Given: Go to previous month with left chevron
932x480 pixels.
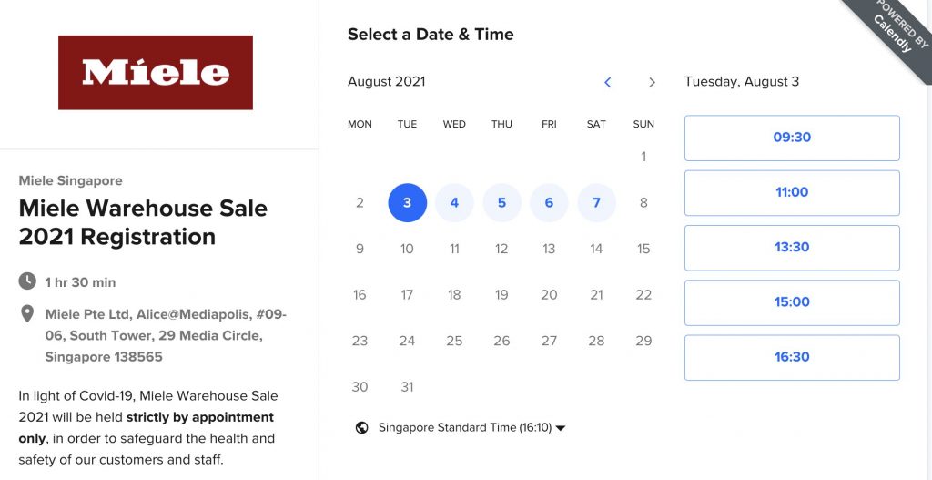Looking at the screenshot, I should click(x=607, y=82).
